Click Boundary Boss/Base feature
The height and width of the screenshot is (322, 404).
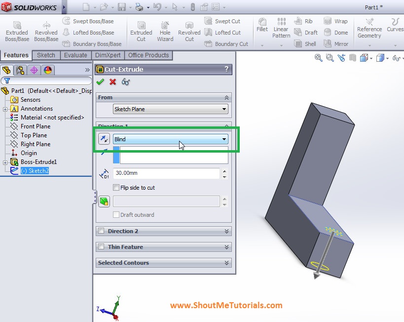(x=92, y=44)
